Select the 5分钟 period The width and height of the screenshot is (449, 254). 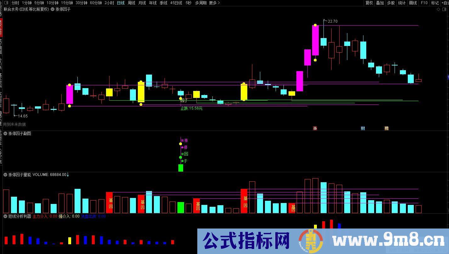point(39,3)
